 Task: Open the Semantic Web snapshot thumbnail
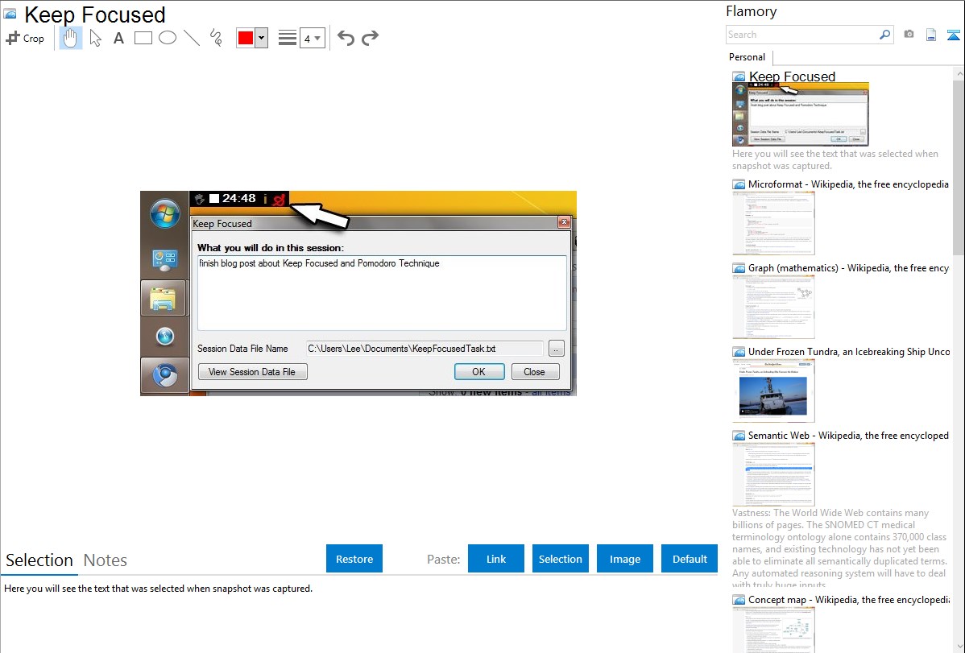point(773,474)
